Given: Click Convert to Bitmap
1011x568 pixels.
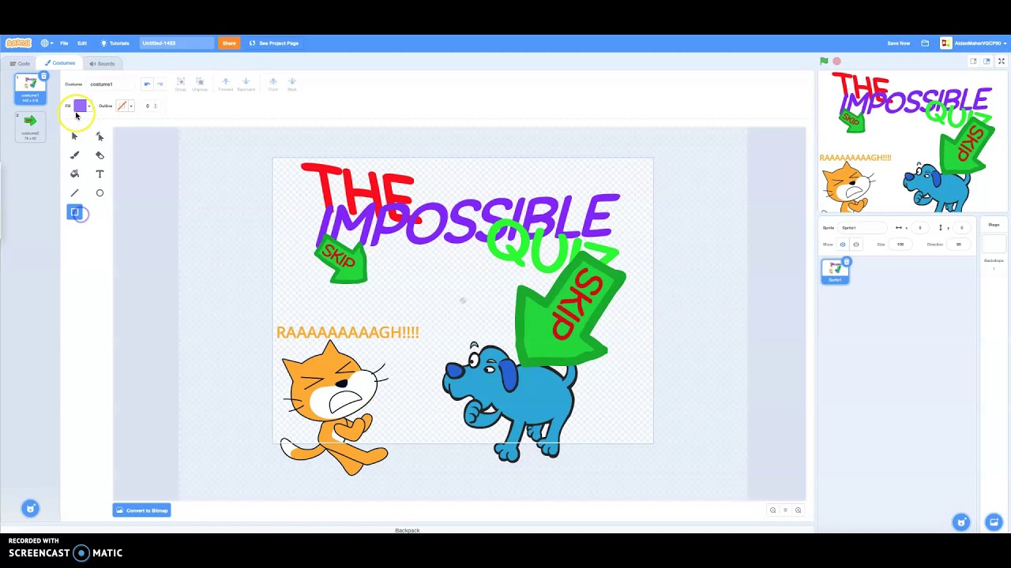Looking at the screenshot, I should (142, 510).
